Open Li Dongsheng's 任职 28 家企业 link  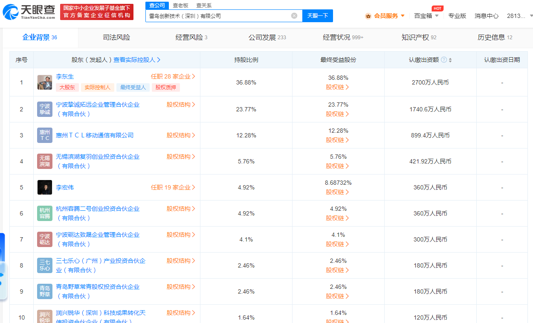pos(173,76)
